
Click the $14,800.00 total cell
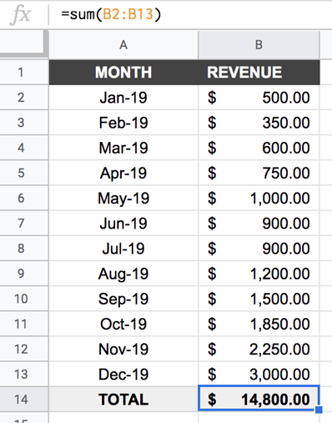coord(259,398)
